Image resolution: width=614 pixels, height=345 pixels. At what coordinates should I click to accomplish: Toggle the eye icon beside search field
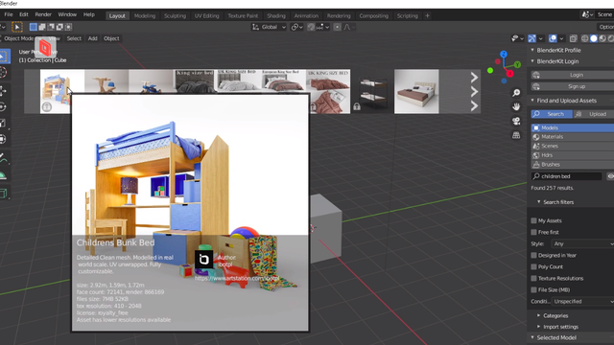click(610, 176)
